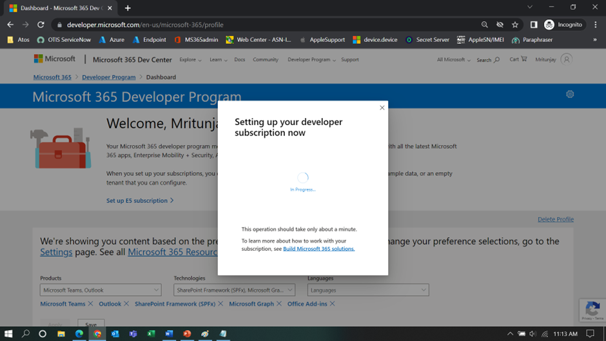
Task: Open the Secret Server bookmark
Action: pyautogui.click(x=427, y=40)
